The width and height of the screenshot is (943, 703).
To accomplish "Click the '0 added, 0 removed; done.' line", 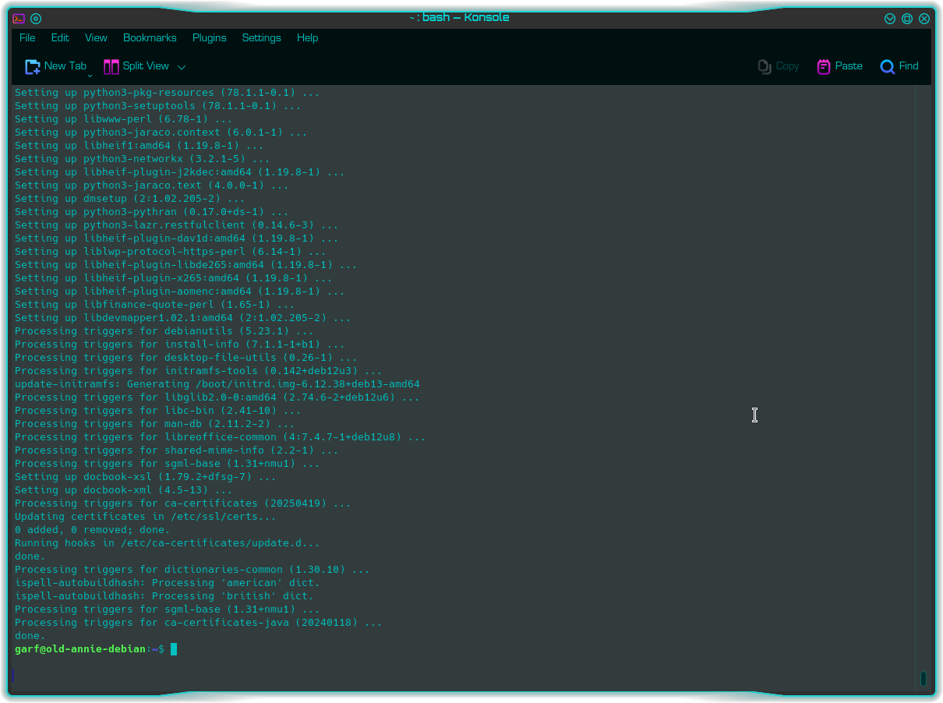I will point(93,530).
